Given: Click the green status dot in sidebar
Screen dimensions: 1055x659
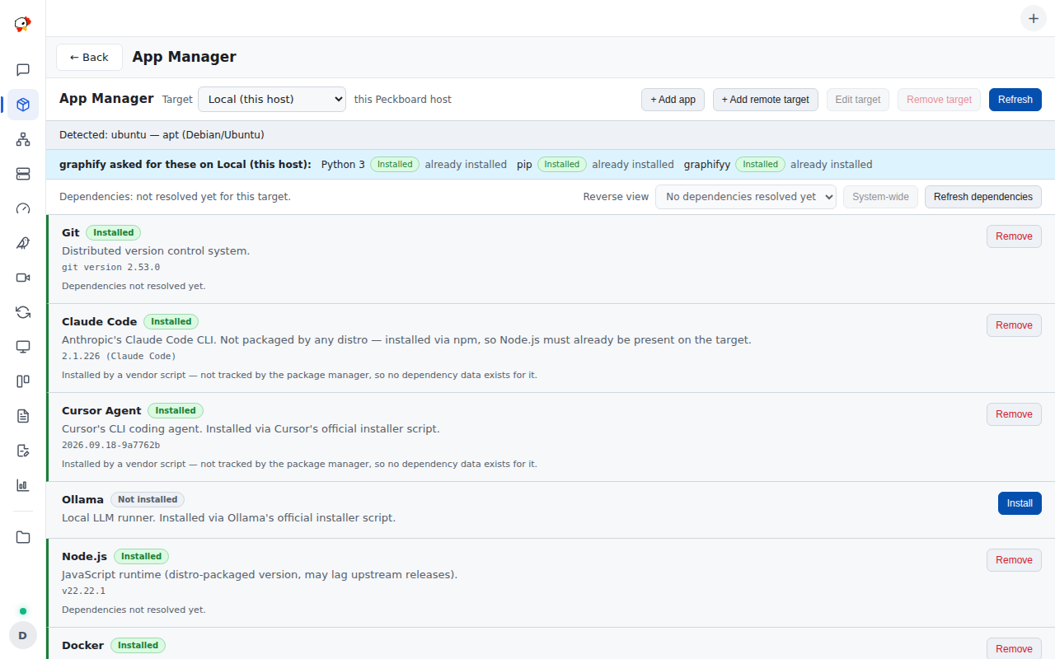Looking at the screenshot, I should tap(23, 611).
